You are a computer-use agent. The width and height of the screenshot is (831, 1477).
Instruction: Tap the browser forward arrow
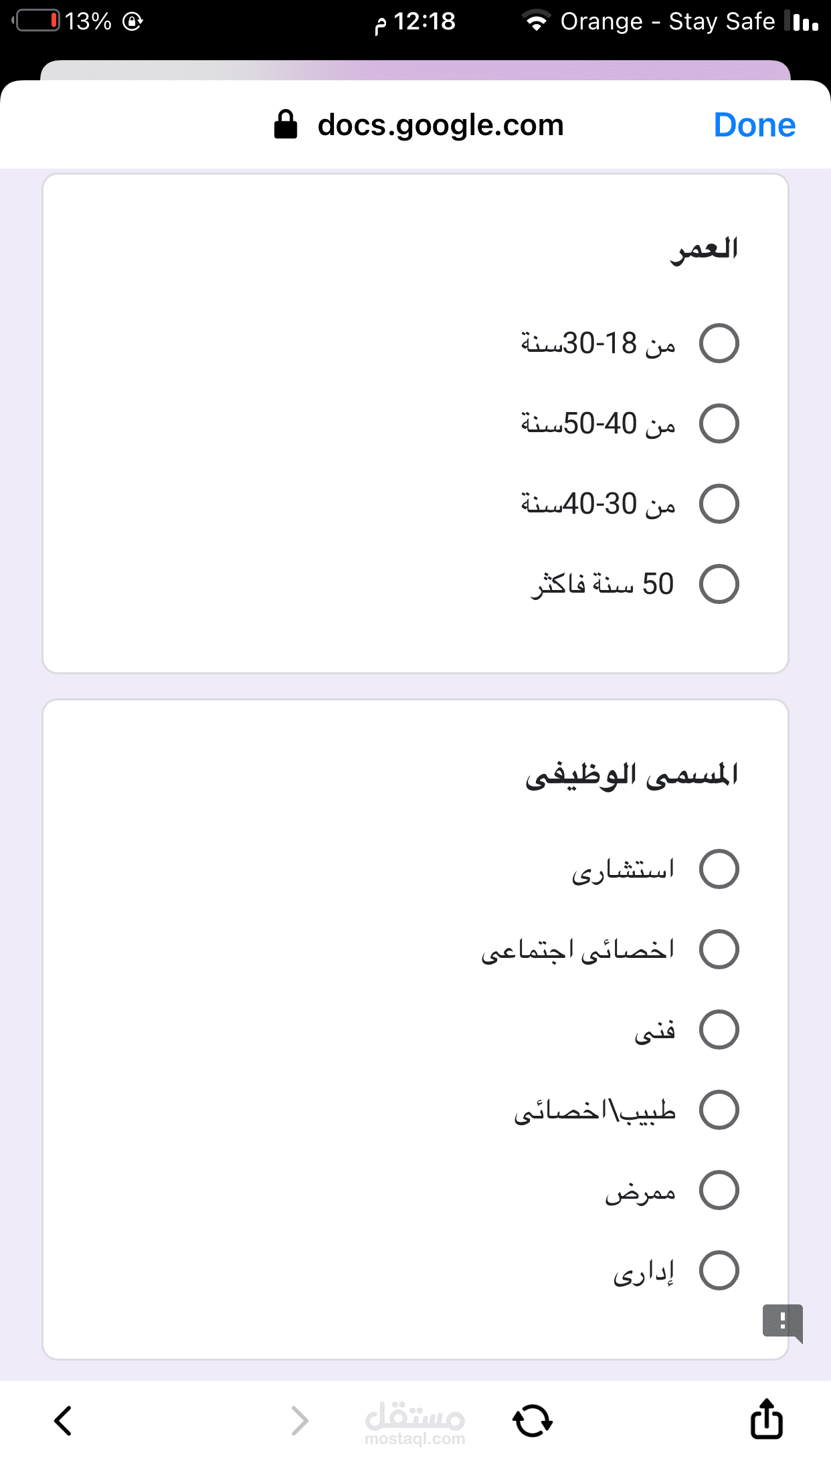pyautogui.click(x=299, y=1421)
